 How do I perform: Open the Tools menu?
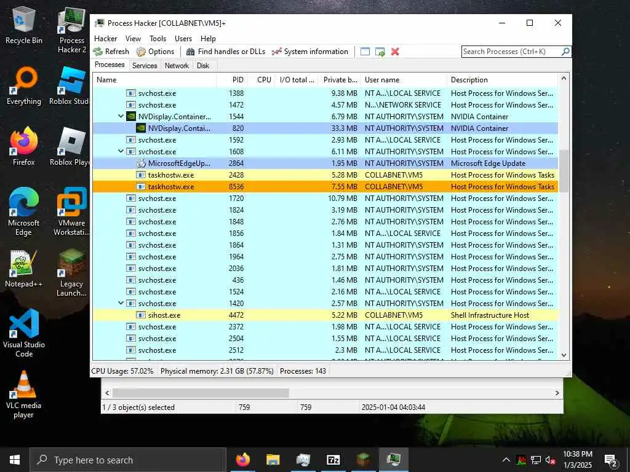[157, 39]
